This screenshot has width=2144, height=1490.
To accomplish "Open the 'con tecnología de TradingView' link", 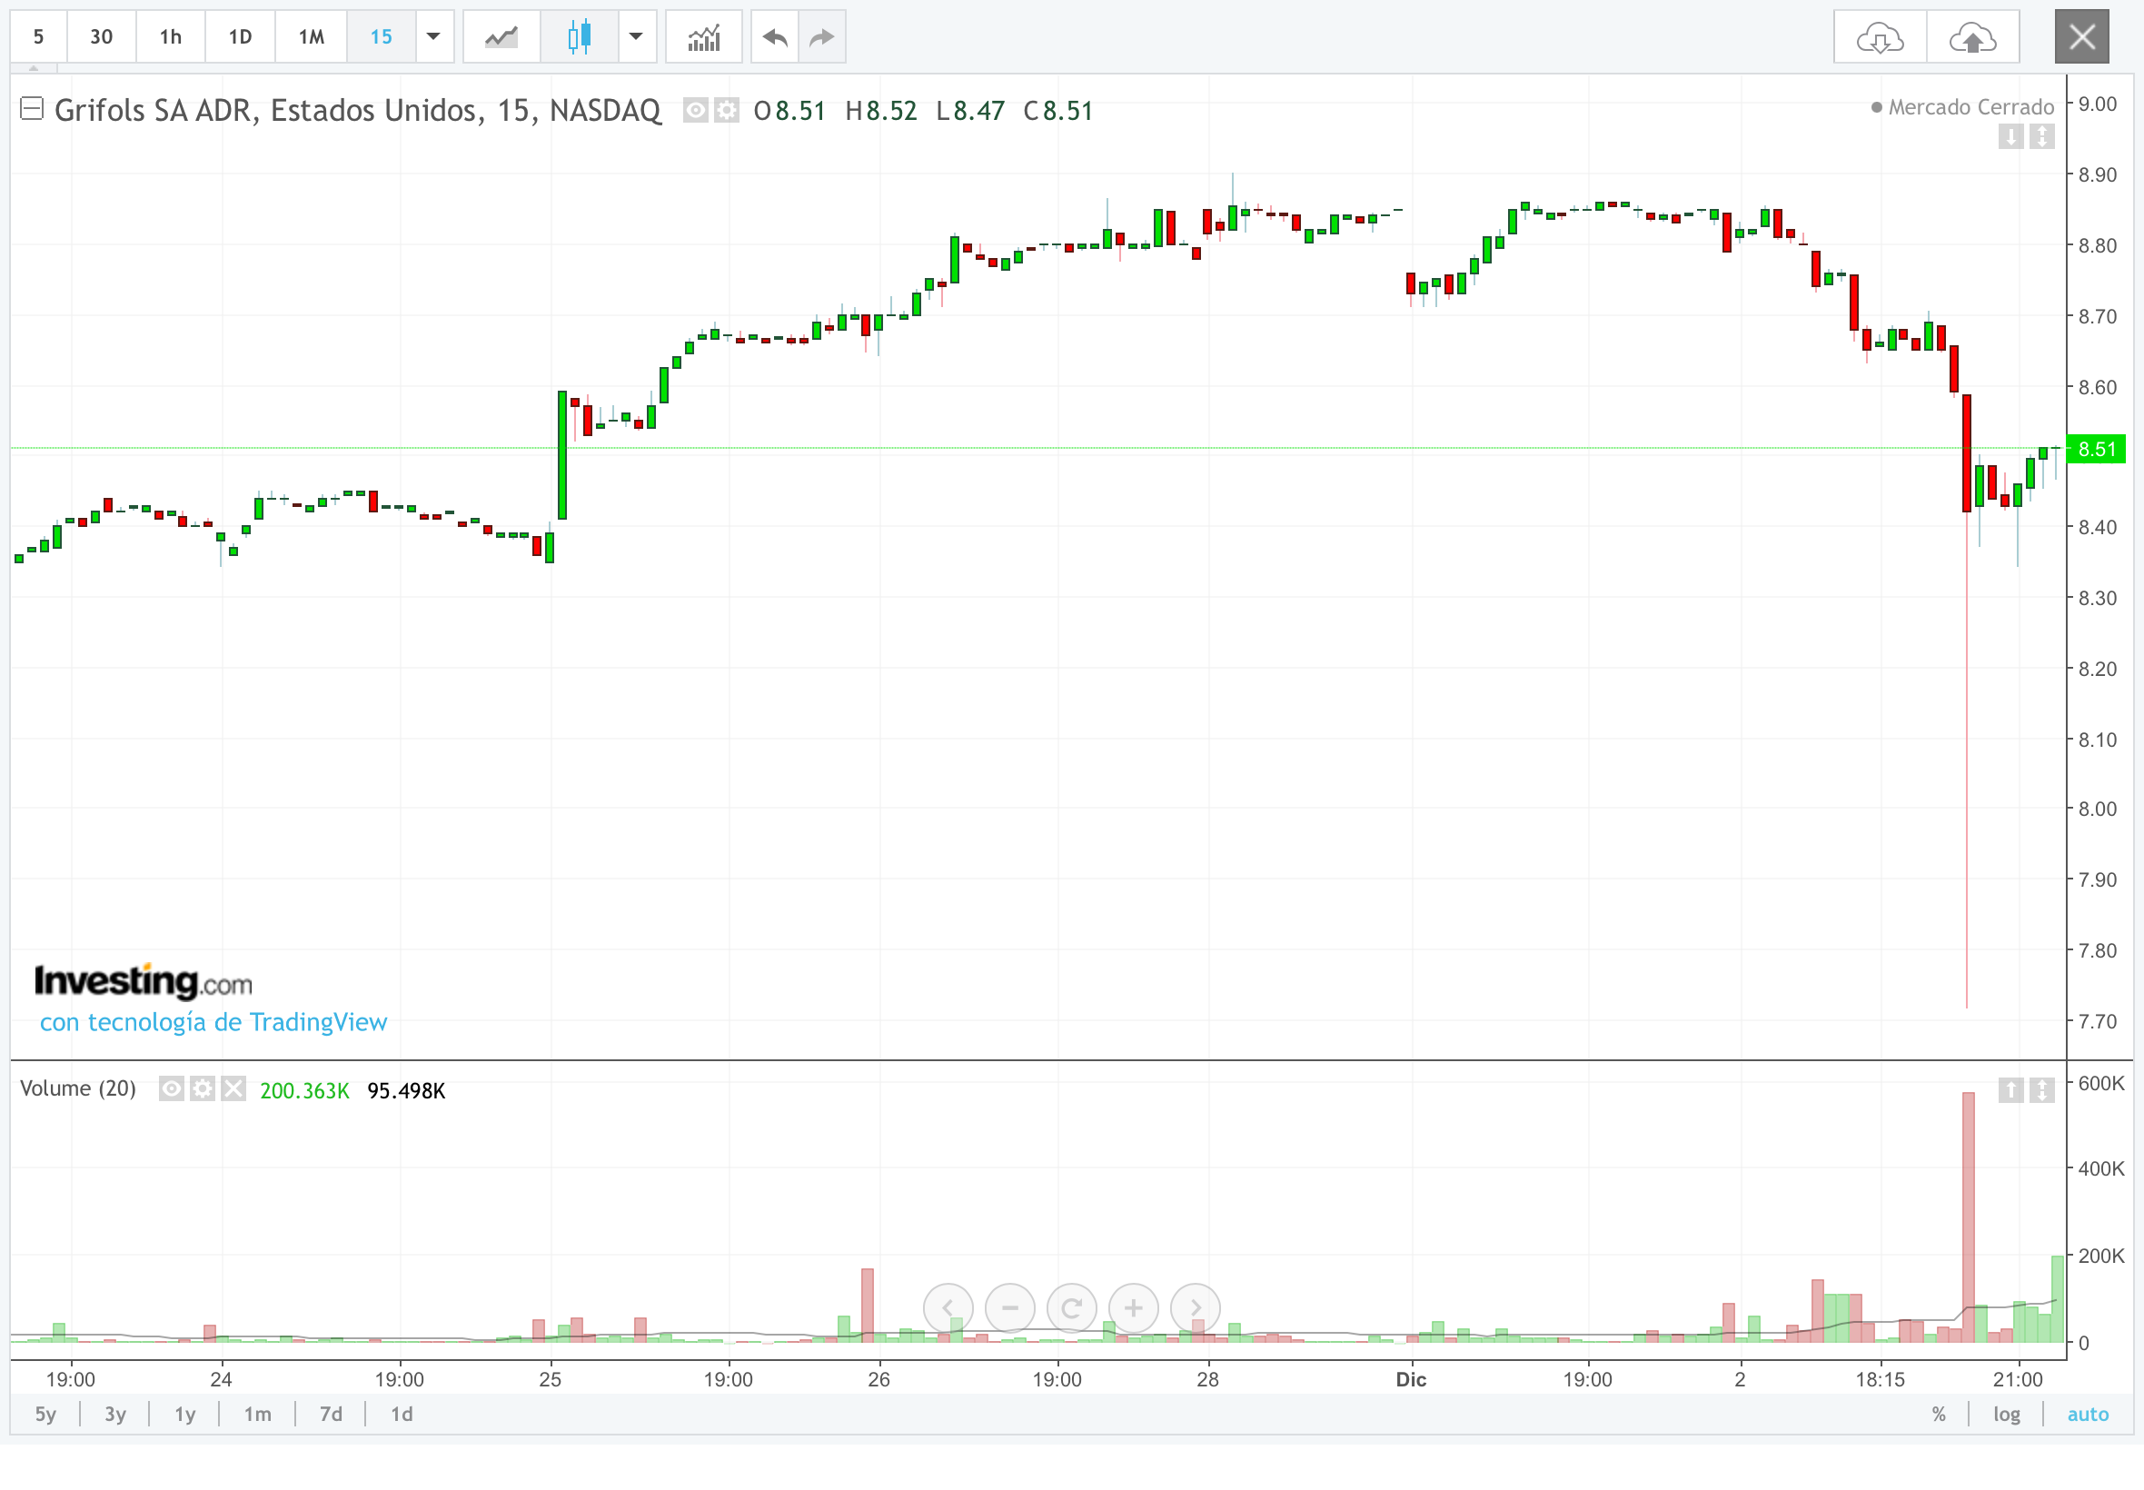I will pos(213,1022).
